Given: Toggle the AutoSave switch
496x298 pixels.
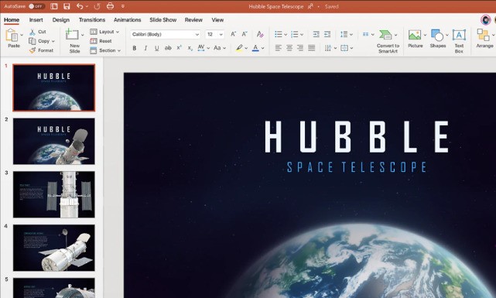Looking at the screenshot, I should click(36, 6).
